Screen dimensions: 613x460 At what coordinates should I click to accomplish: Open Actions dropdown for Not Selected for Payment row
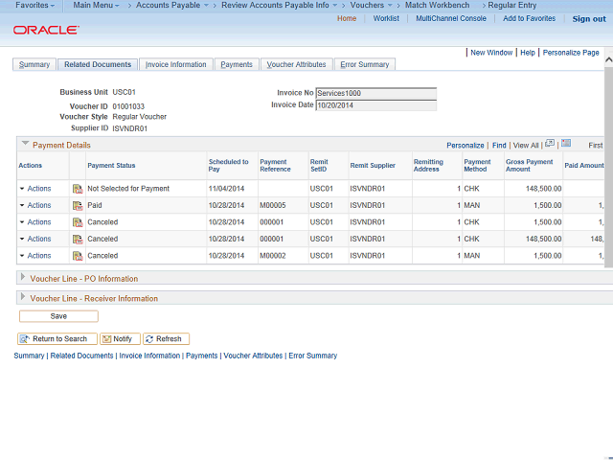point(35,190)
